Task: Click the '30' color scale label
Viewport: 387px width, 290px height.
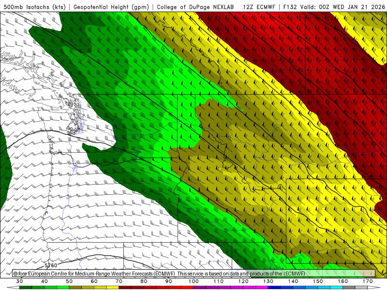Action: point(19,281)
